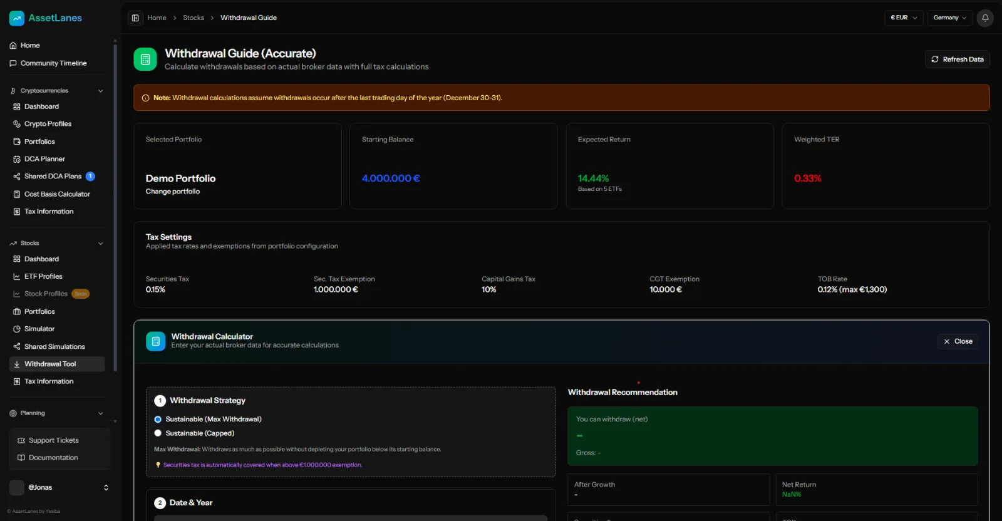Click the Withdrawal Tool download icon
1002x521 pixels.
pyautogui.click(x=17, y=364)
